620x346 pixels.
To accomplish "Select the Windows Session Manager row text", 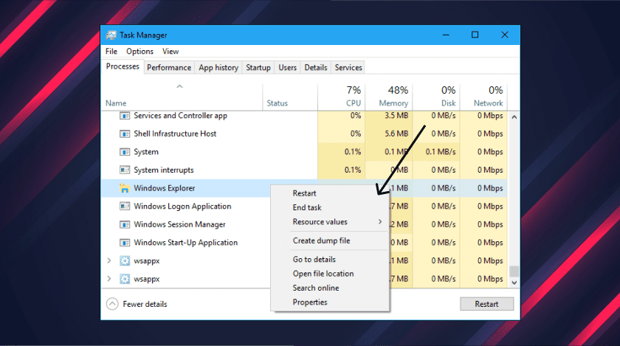I will (179, 224).
